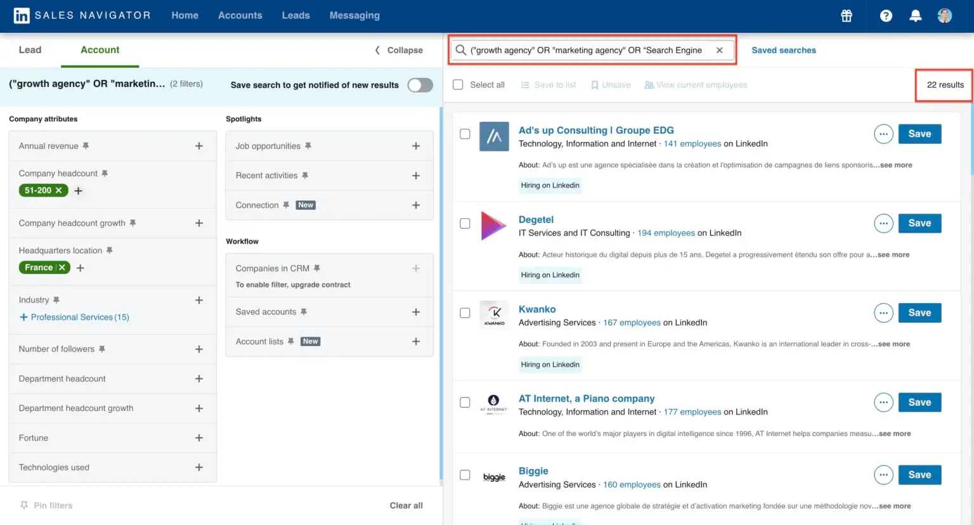
Task: Expand Number of followers filter
Action: pyautogui.click(x=199, y=349)
